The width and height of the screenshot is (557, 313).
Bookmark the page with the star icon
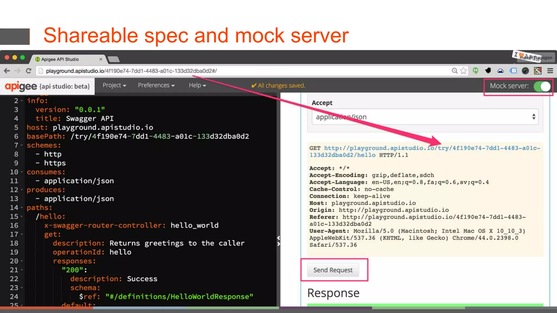[463, 71]
